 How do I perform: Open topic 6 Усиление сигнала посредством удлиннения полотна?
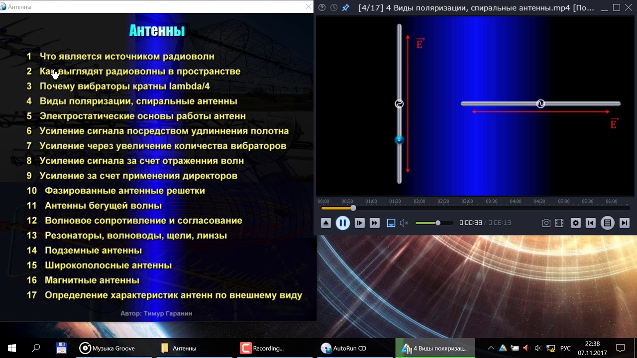(157, 131)
